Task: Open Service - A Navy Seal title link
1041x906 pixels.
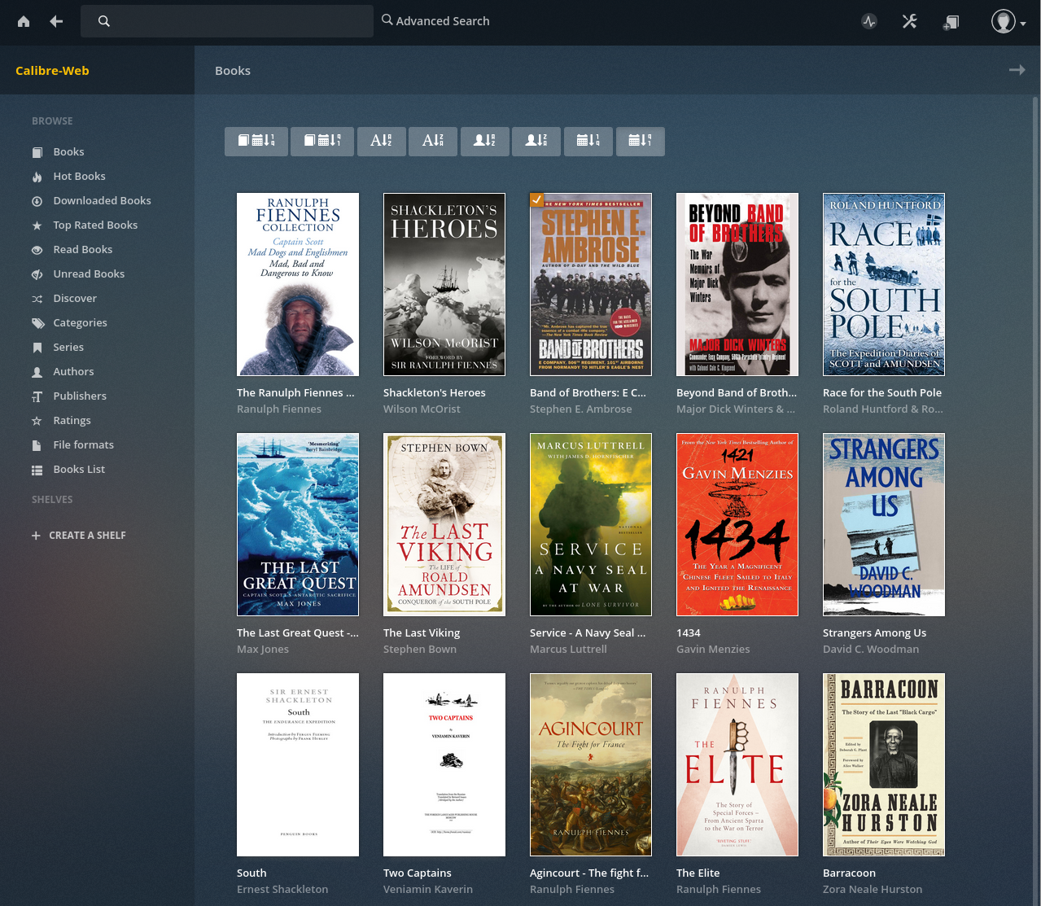Action: (588, 632)
